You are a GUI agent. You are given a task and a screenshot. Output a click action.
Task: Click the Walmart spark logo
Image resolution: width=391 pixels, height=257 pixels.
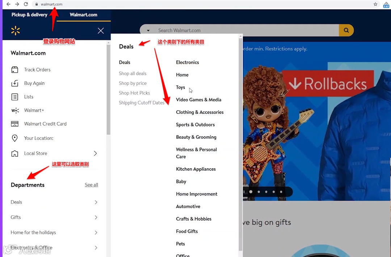pos(16,31)
